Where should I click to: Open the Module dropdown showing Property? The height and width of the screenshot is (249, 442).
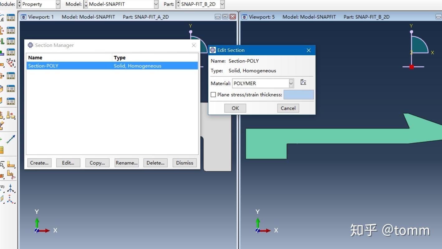pos(58,4)
